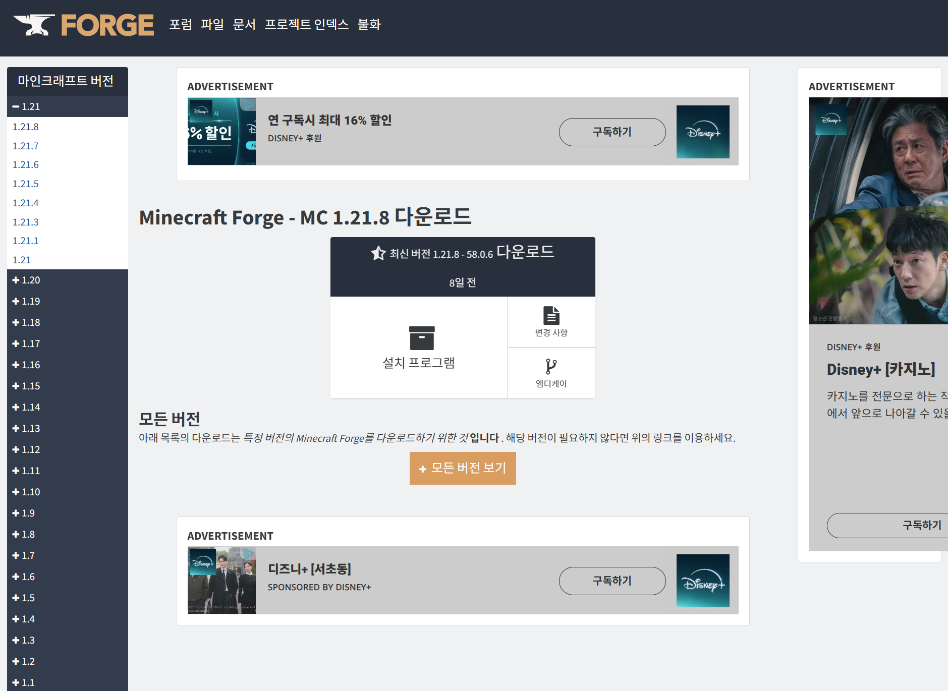The image size is (948, 691).
Task: Click the ad choices icon on 서초동 ad
Action: pyautogui.click(x=249, y=554)
